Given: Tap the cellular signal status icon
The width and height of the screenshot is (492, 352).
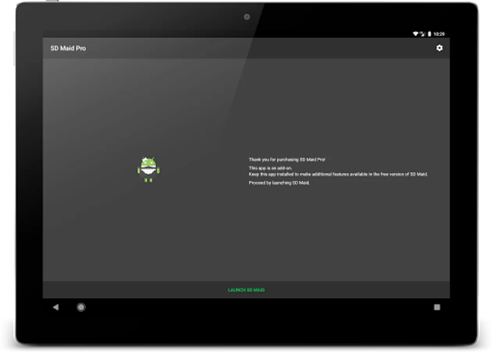Looking at the screenshot, I should (422, 34).
